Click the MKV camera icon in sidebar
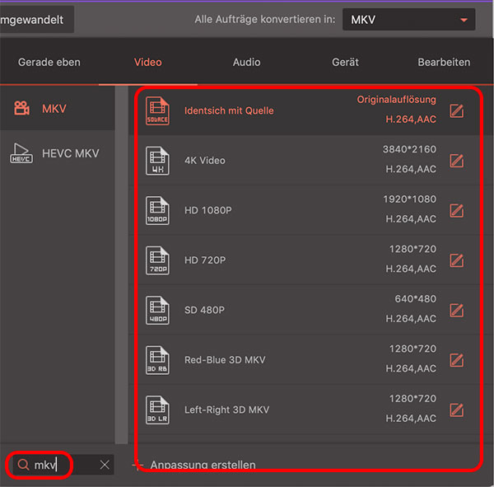The image size is (494, 487). 21,108
